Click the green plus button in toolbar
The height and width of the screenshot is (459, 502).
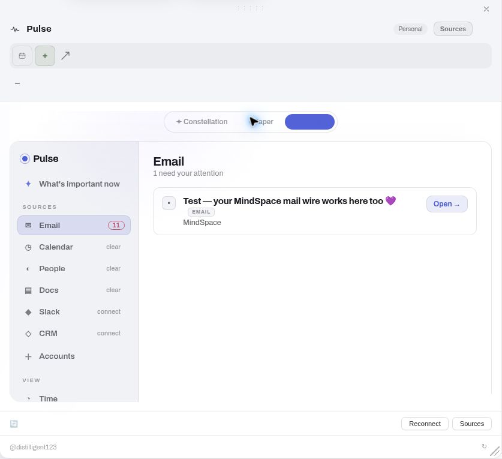[x=45, y=56]
